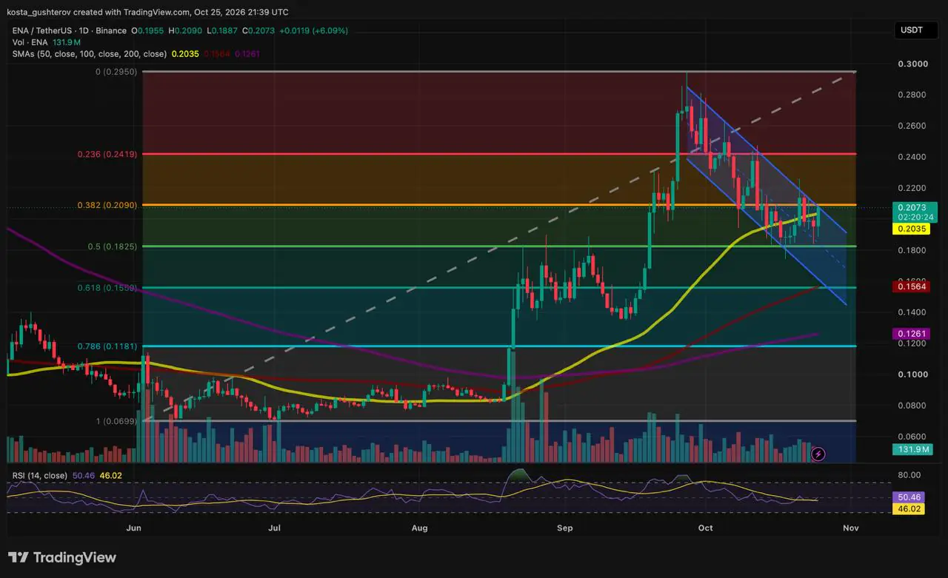
Task: Select the 1 (0.0699) Fibonacci level label
Action: [116, 421]
